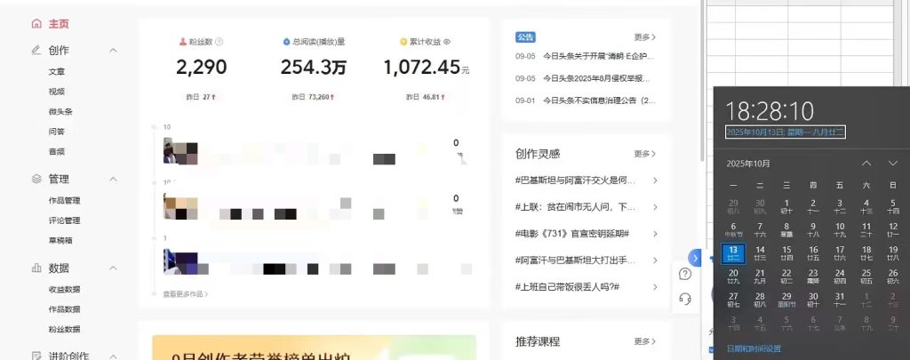
Task: Click the 管理 layers icon in the sidebar
Action: 36,179
